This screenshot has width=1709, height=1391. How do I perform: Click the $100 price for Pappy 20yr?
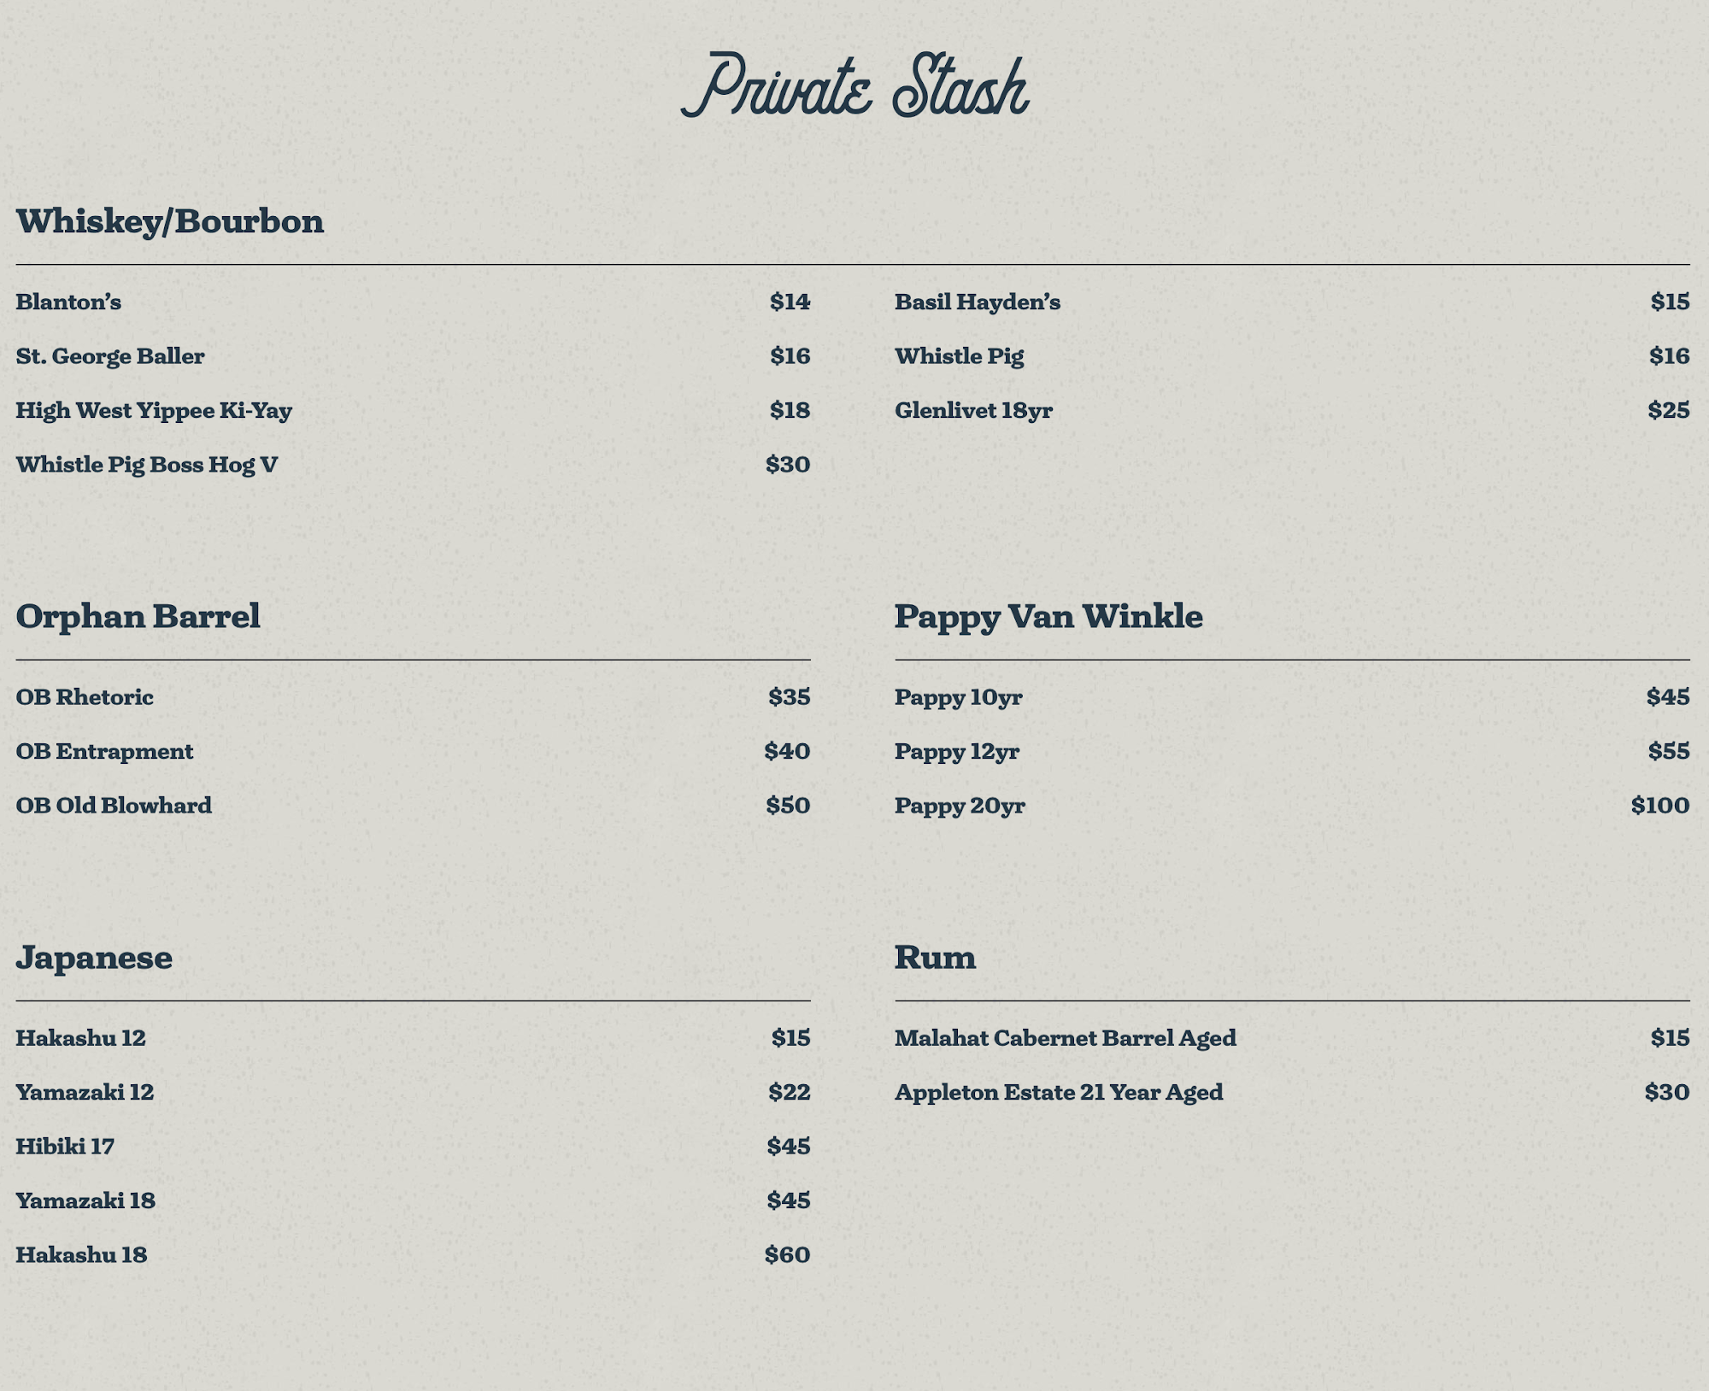pos(1659,806)
